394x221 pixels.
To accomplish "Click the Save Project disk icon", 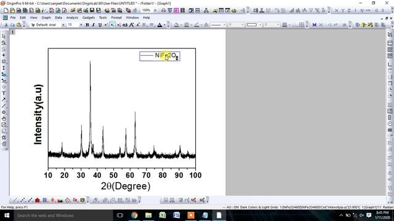I will click(x=92, y=10).
